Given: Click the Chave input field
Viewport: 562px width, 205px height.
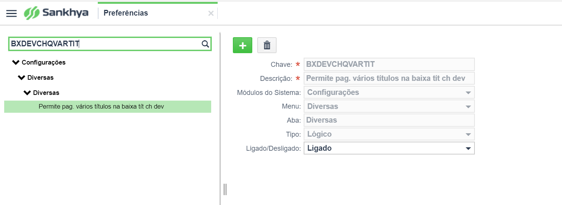Looking at the screenshot, I should pos(389,65).
